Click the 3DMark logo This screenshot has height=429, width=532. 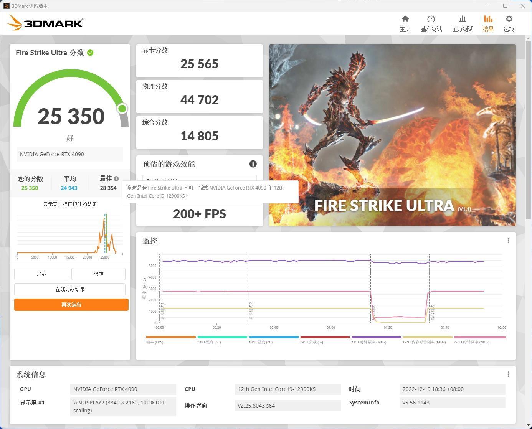click(x=45, y=22)
